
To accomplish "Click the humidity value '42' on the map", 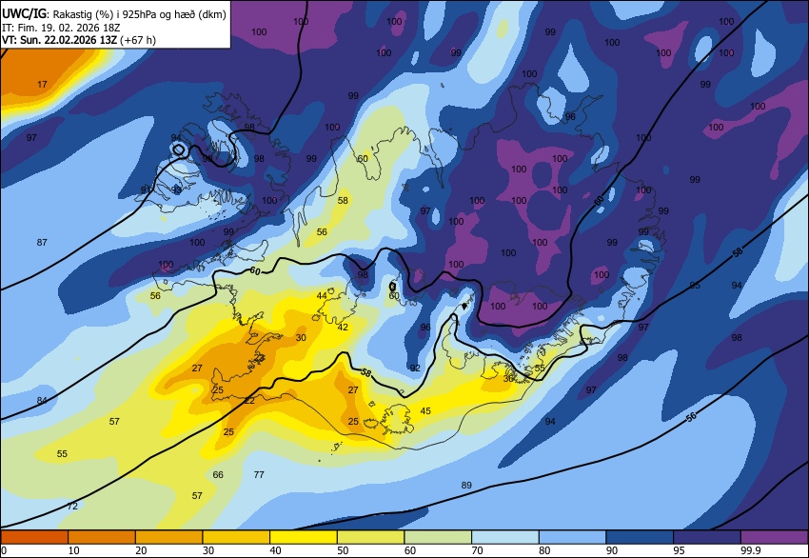I will [343, 327].
